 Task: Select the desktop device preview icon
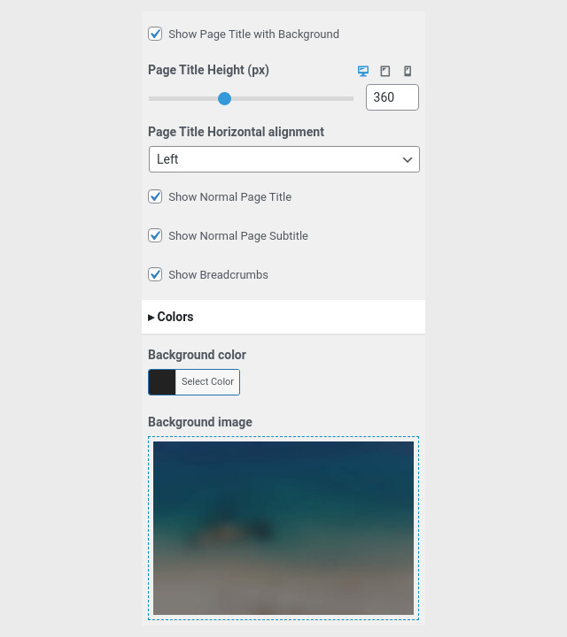363,71
